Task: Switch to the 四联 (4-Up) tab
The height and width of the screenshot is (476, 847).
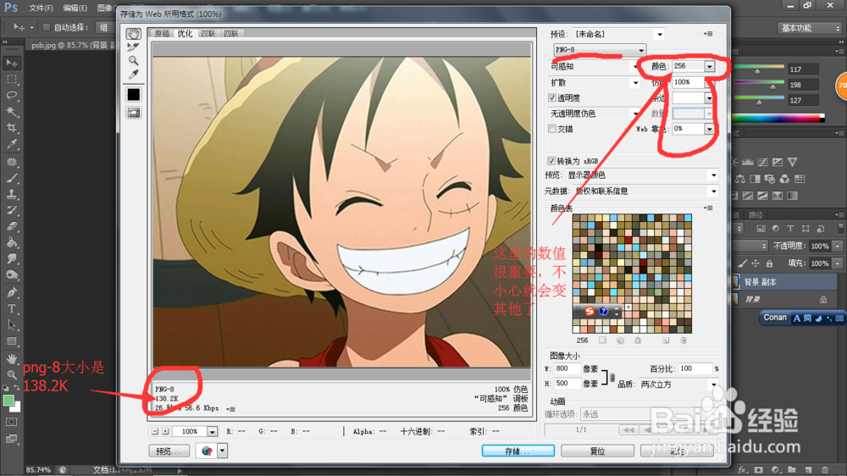Action: click(x=231, y=34)
